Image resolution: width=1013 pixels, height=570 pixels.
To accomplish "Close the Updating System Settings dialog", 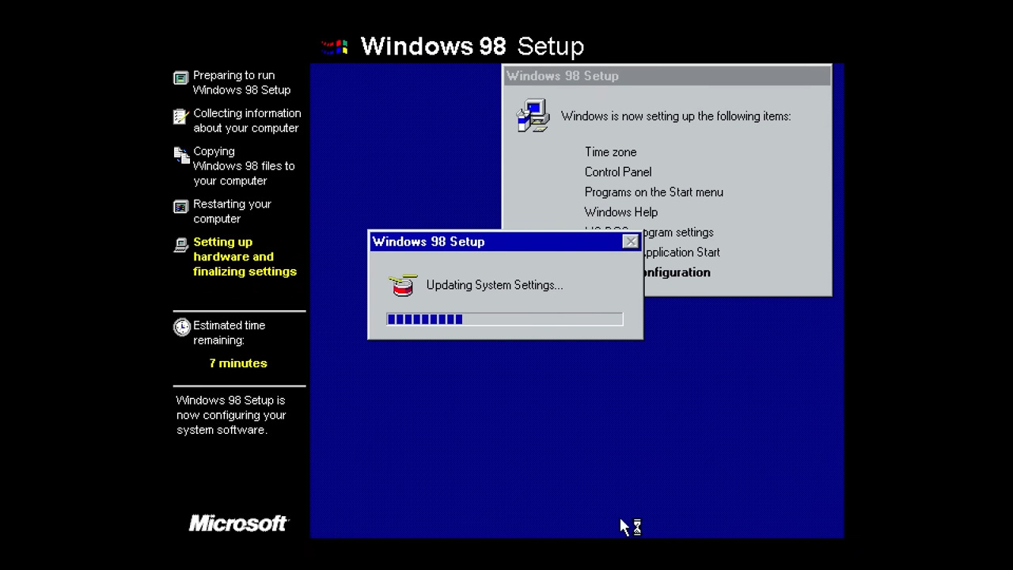I will coord(631,241).
